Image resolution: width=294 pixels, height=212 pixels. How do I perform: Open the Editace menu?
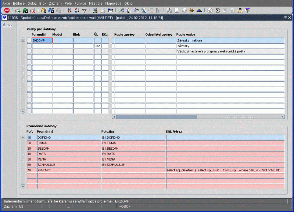(x=19, y=3)
